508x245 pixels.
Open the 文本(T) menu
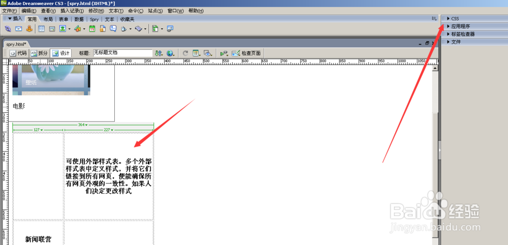tap(116, 11)
